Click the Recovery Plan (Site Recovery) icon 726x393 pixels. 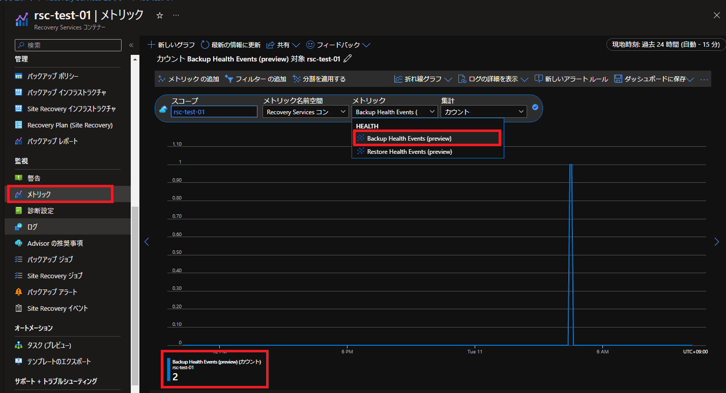click(x=18, y=125)
